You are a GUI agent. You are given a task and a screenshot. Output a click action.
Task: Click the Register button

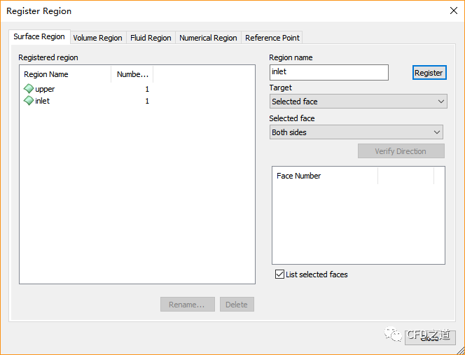[x=429, y=73]
